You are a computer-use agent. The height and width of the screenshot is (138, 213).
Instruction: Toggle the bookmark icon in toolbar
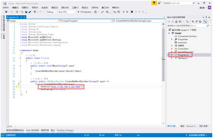132,12
